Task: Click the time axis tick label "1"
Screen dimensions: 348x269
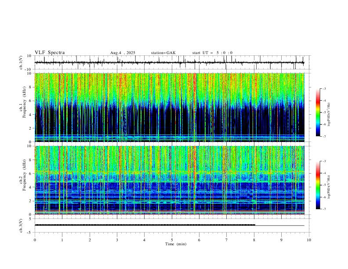Action: (62, 240)
